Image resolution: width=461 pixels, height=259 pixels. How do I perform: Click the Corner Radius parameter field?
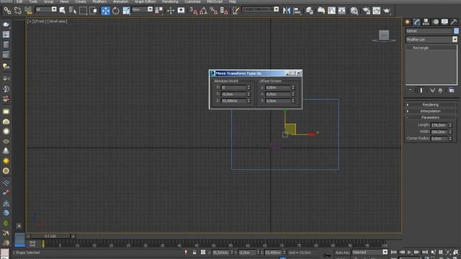(x=439, y=138)
